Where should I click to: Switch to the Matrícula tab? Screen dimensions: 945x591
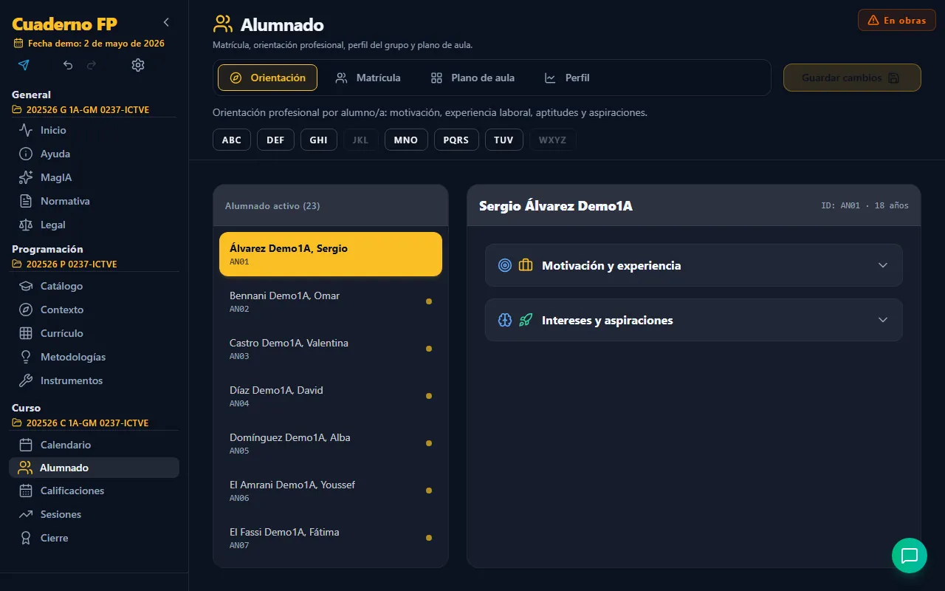click(x=368, y=78)
